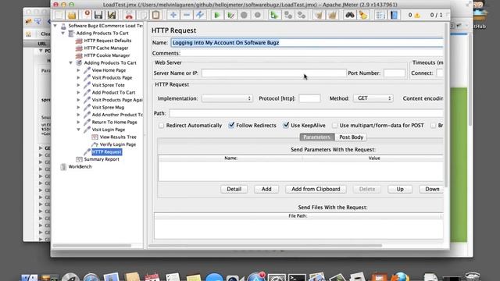
Task: Close the test plan via toolbar icon
Action: pos(87,15)
